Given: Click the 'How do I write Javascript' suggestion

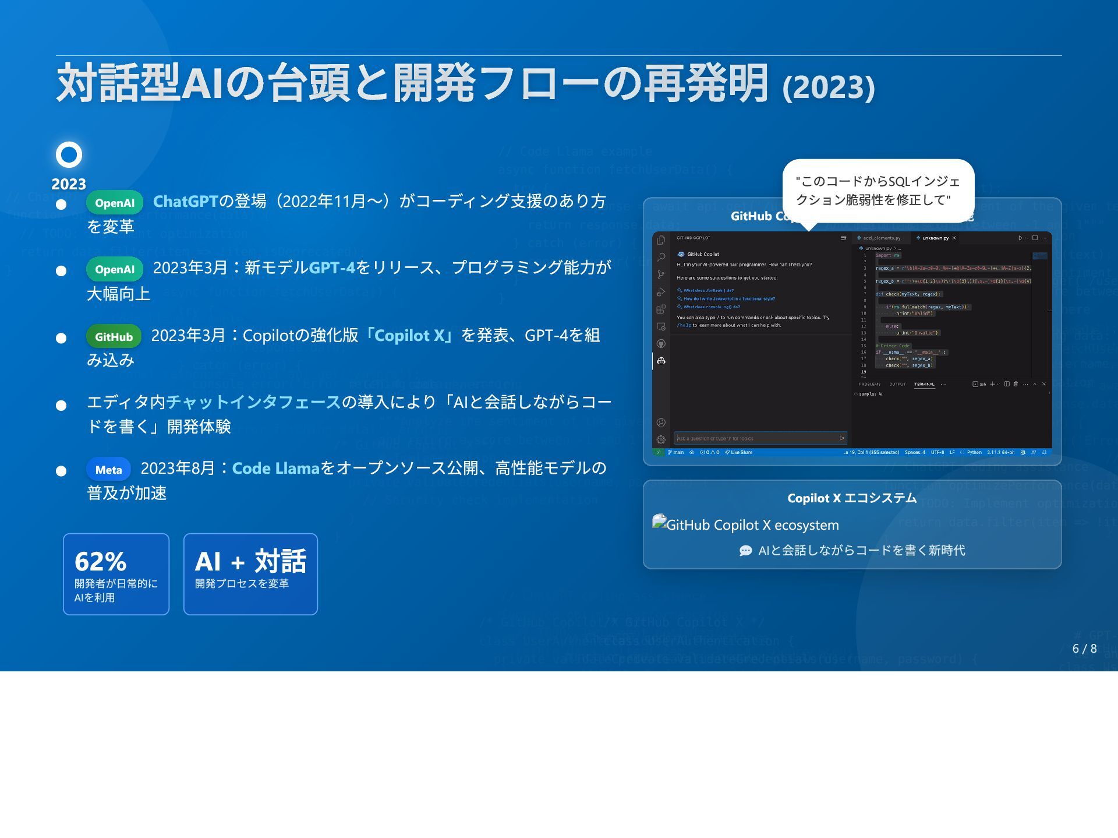Looking at the screenshot, I should (726, 298).
